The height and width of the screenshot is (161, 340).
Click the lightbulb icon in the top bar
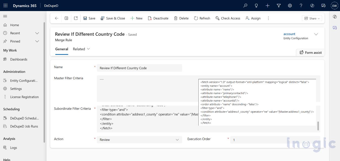(x=256, y=6)
